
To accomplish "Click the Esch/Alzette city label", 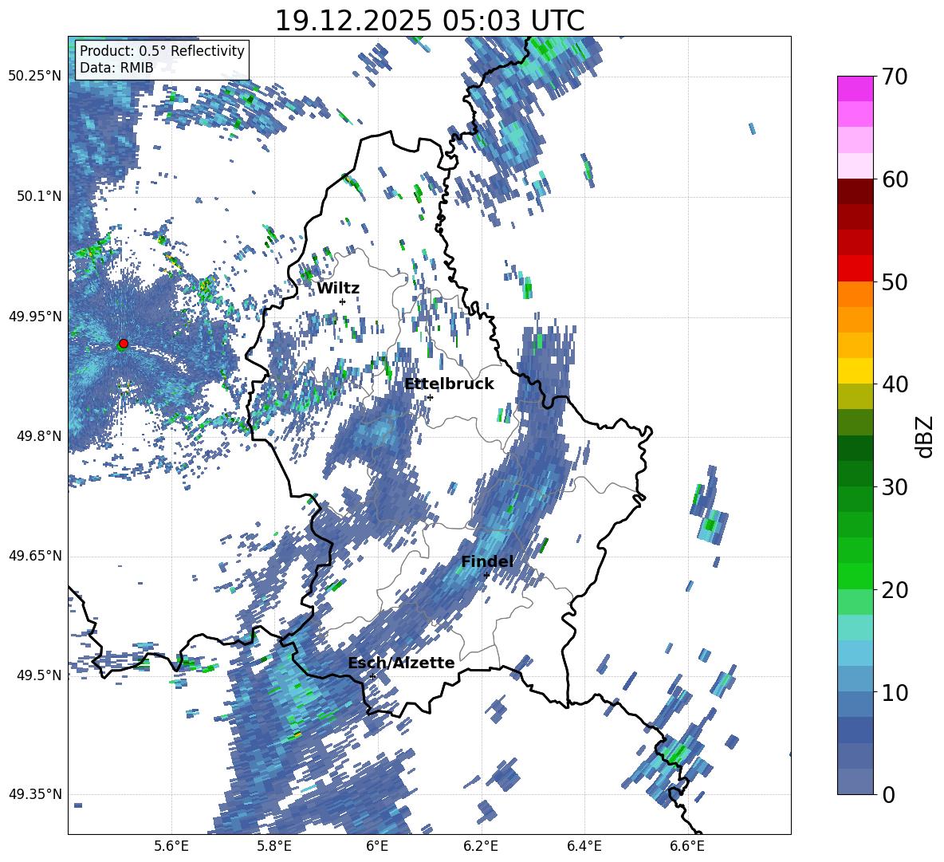I will tap(401, 663).
